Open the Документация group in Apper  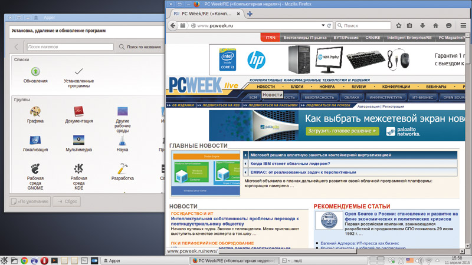click(79, 115)
